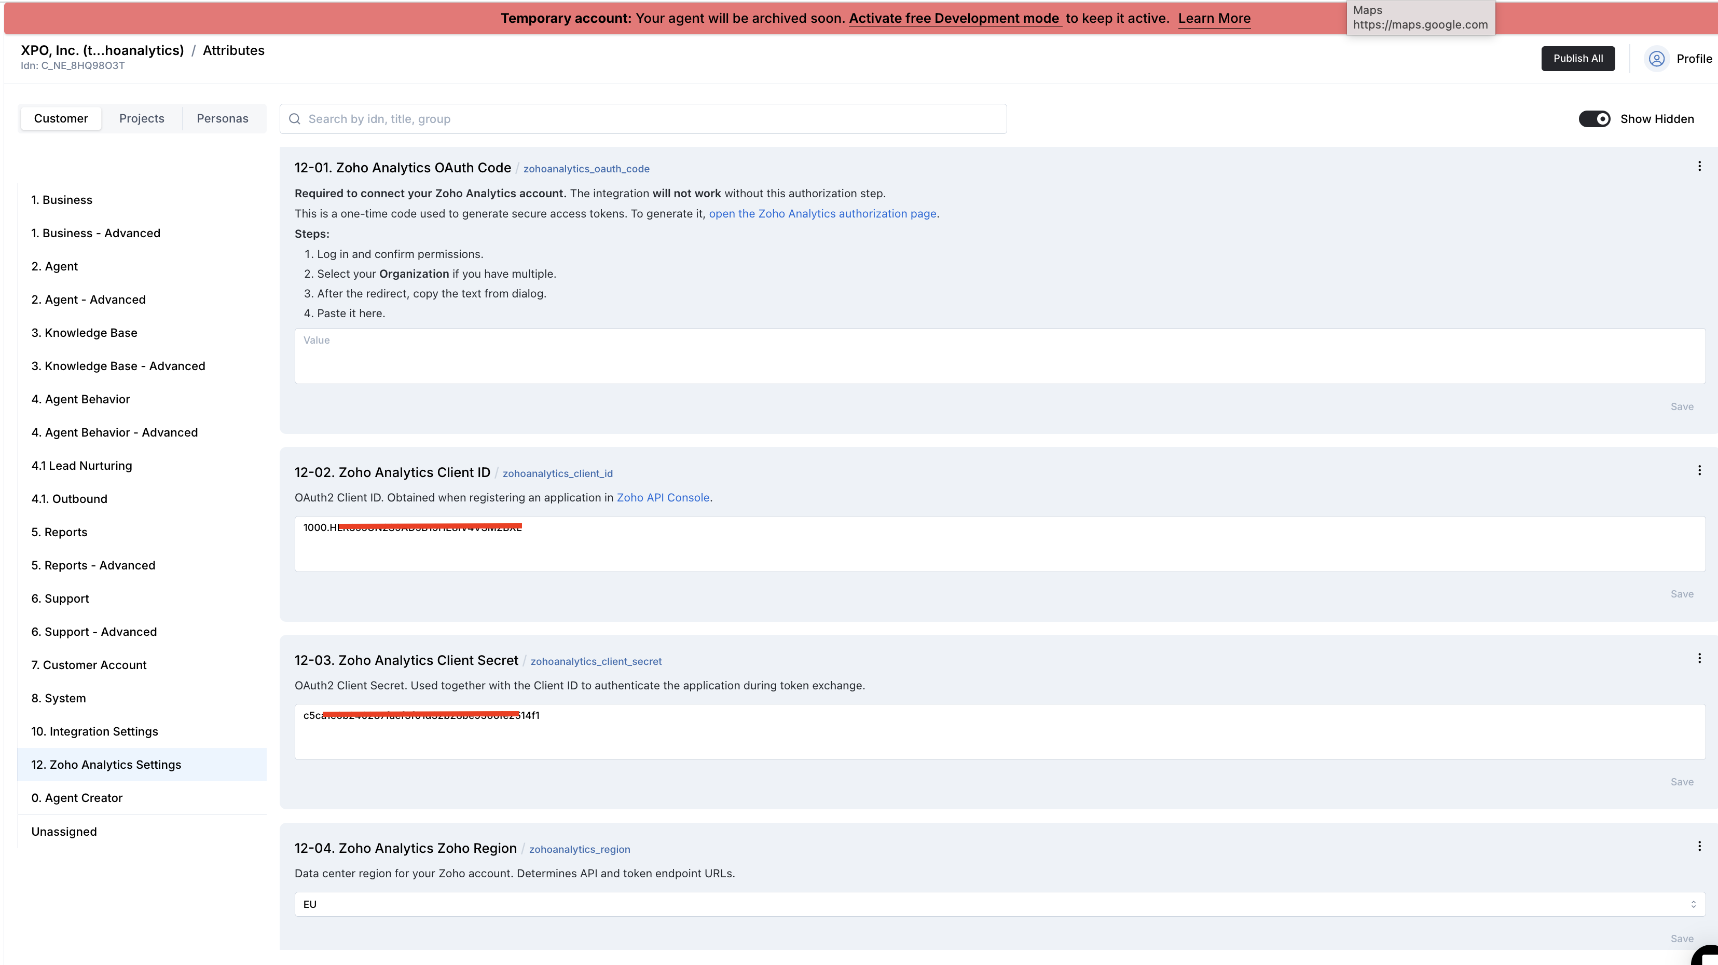Viewport: 1718px width, 965px height.
Task: Open the 12-02 Client ID options menu
Action: coord(1699,470)
